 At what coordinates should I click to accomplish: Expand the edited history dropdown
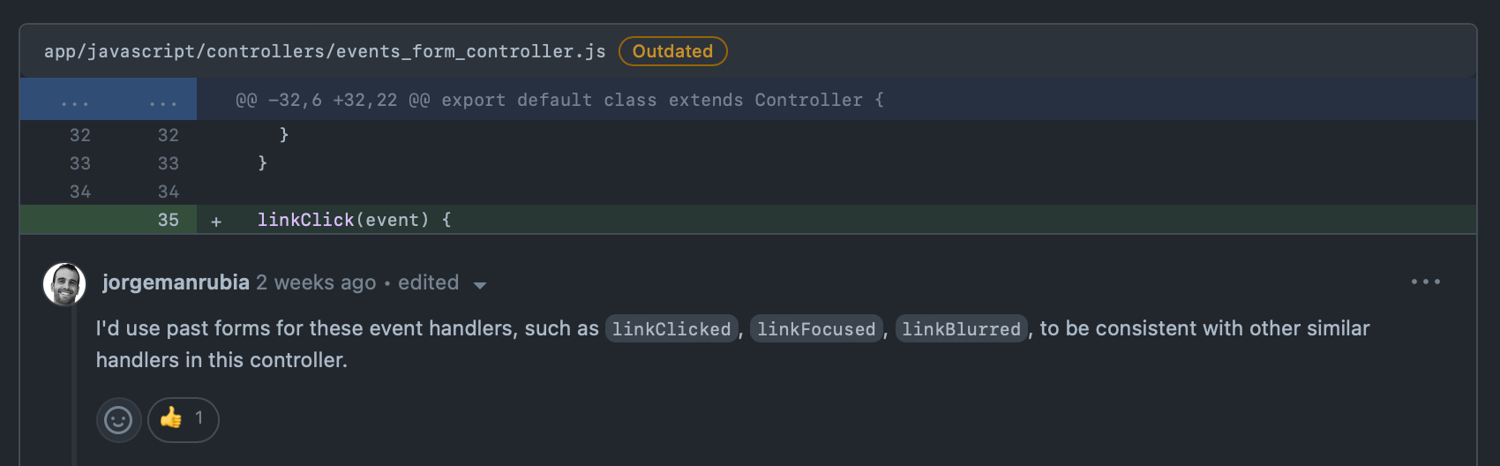(480, 285)
